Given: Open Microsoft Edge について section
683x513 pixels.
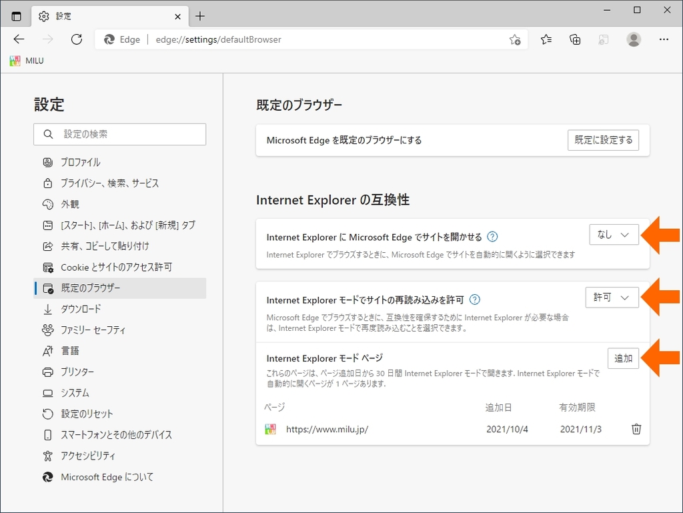Looking at the screenshot, I should pyautogui.click(x=120, y=477).
